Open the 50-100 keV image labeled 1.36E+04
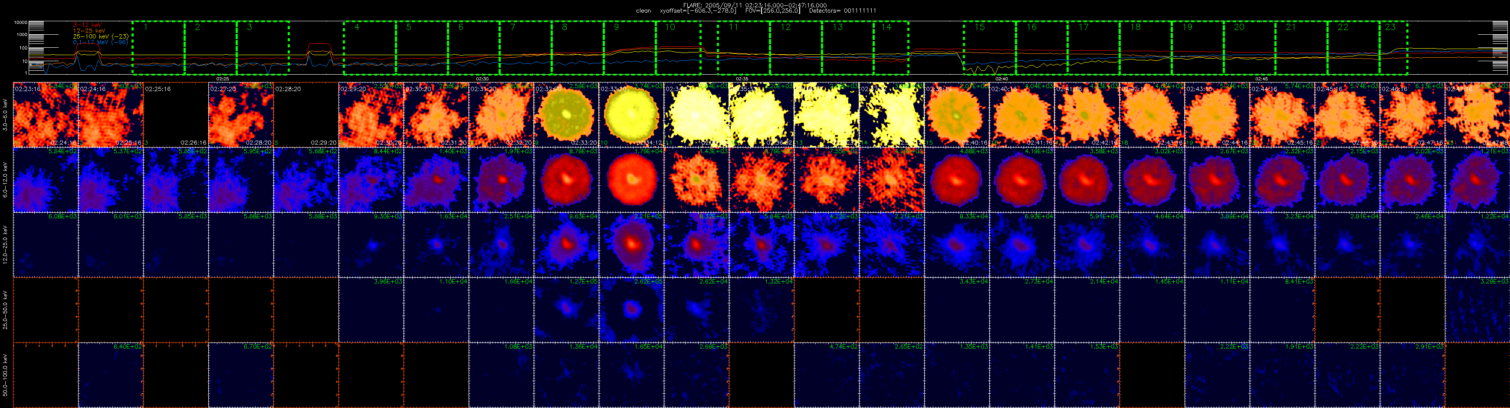This screenshot has width=1510, height=408. point(566,375)
